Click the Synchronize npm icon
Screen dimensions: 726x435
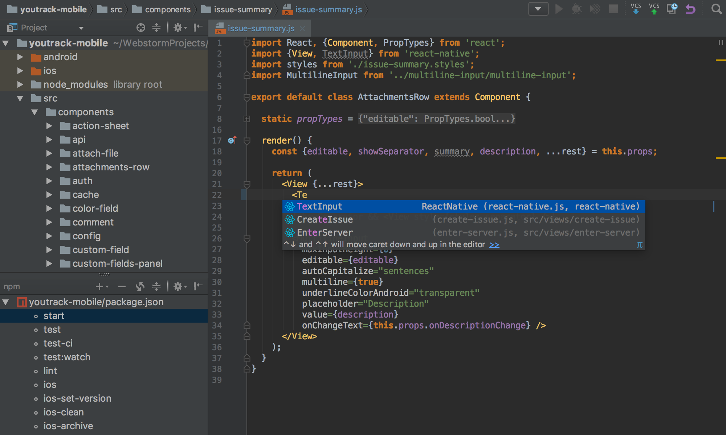140,286
